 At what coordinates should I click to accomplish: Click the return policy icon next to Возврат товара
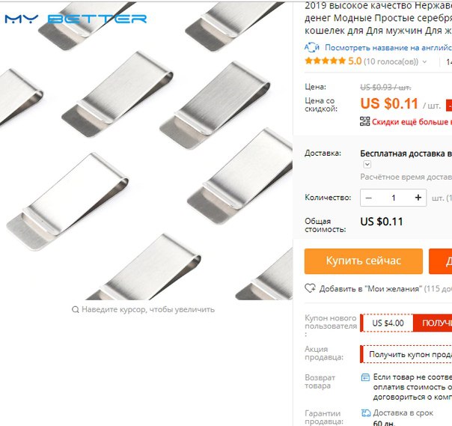365,377
